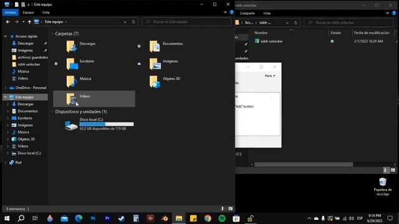The width and height of the screenshot is (399, 224).
Task: Open the Archivo menu tab
Action: (11, 12)
